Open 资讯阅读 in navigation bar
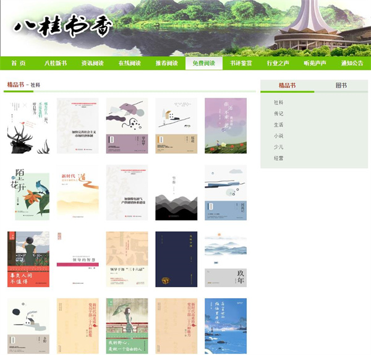Viewport: 371px width, 355px height. pyautogui.click(x=93, y=63)
